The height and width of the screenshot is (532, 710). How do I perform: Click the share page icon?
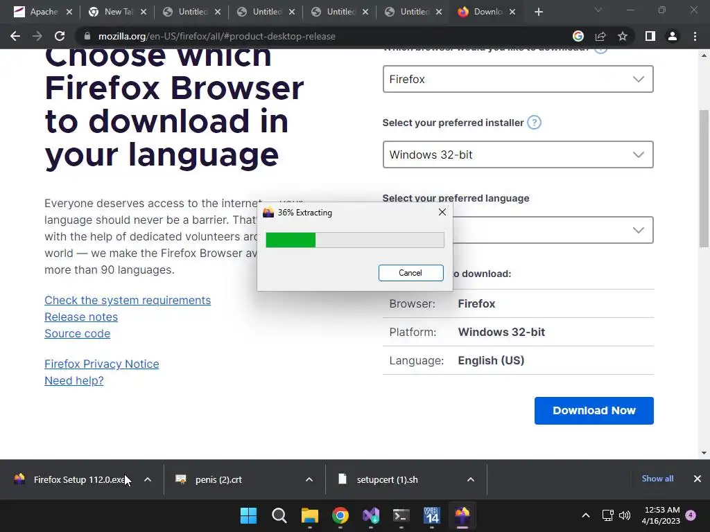pos(600,36)
